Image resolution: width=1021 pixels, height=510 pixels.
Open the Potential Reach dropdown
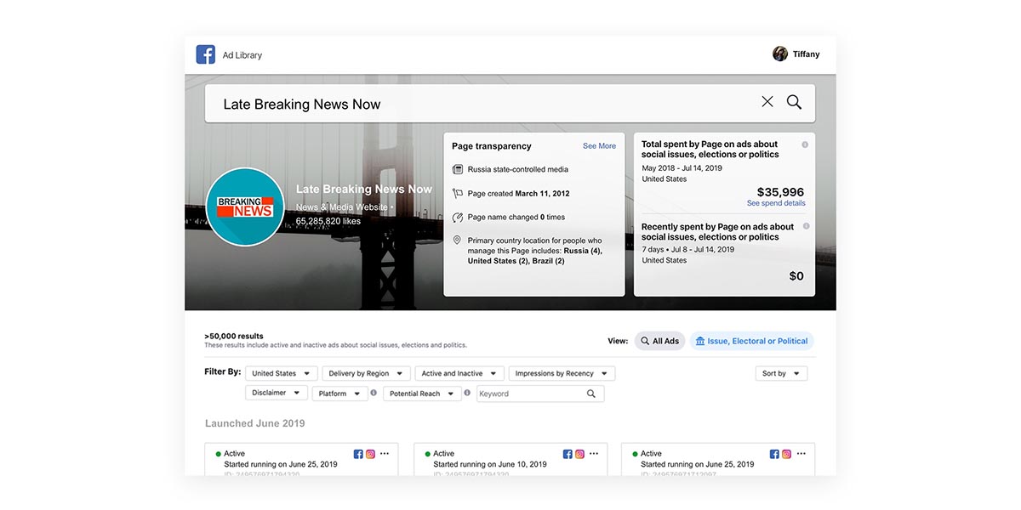tap(422, 394)
